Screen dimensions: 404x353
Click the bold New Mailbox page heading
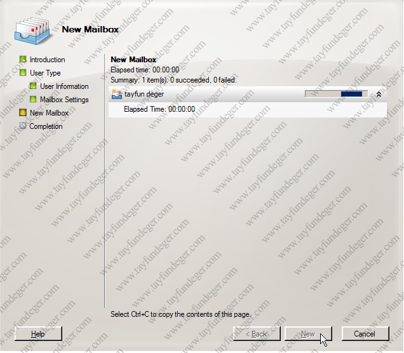point(133,60)
